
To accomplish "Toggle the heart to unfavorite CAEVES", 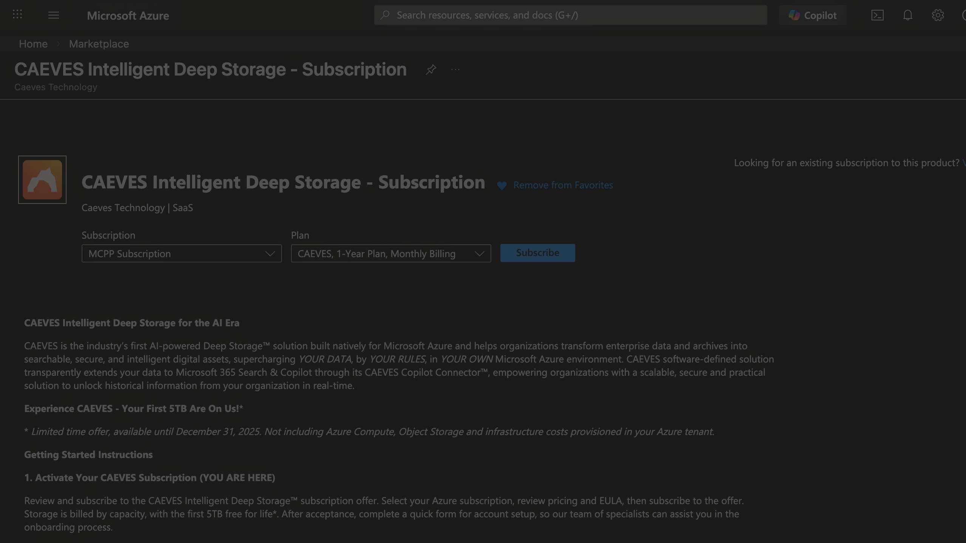I will [x=501, y=185].
